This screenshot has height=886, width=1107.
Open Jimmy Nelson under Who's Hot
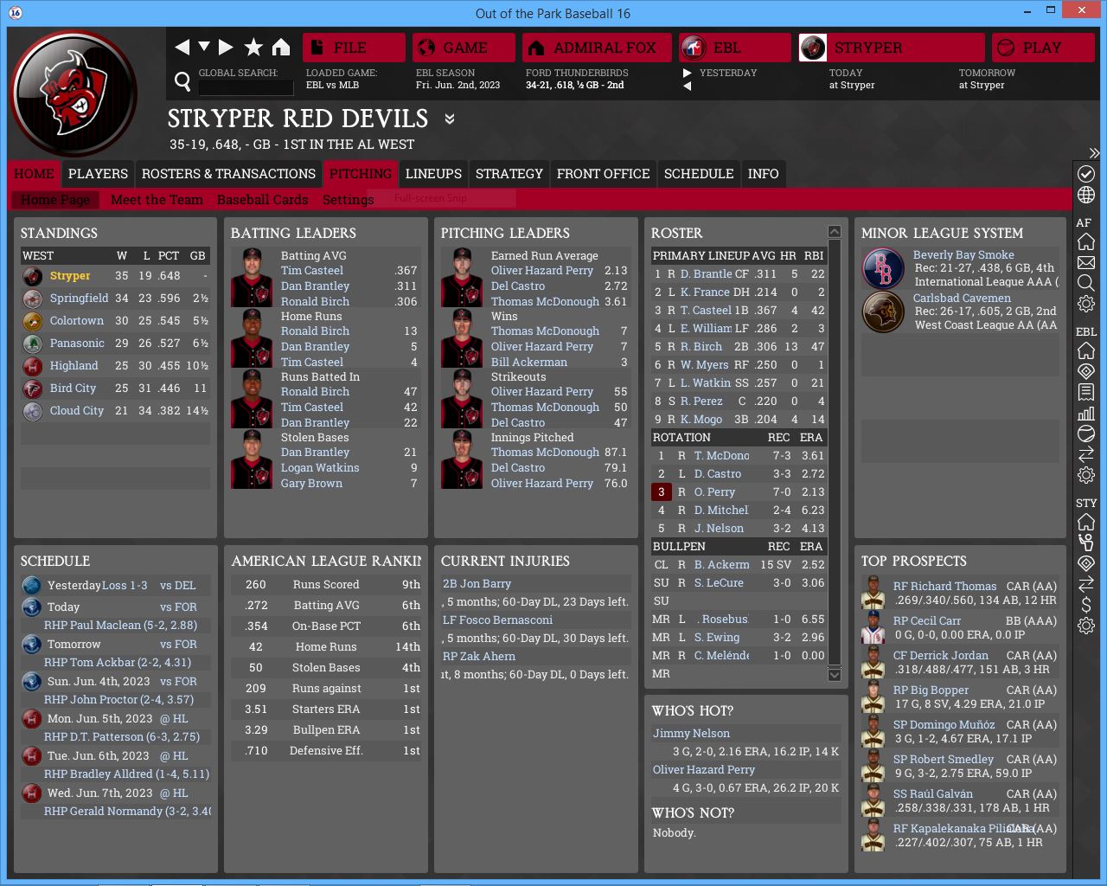click(x=691, y=734)
